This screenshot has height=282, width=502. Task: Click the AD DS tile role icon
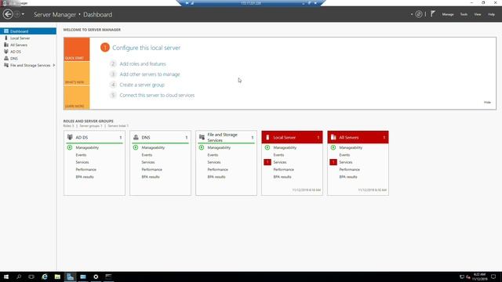click(70, 137)
